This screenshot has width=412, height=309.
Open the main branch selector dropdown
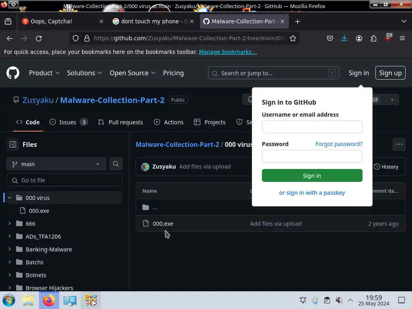(56, 164)
